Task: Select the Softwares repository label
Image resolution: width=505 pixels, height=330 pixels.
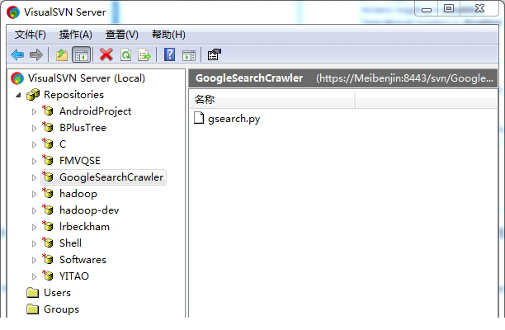Action: click(x=83, y=260)
